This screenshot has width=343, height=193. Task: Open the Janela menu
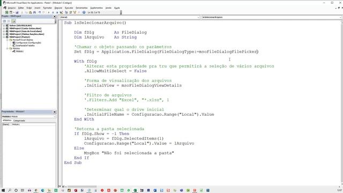pyautogui.click(x=108, y=8)
